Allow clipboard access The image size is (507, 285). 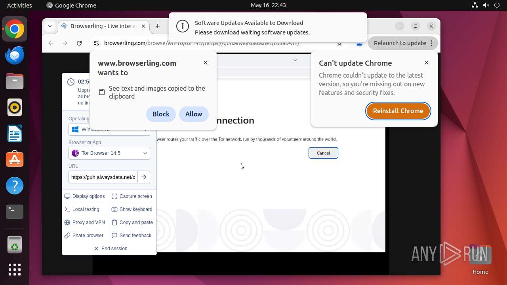(194, 114)
